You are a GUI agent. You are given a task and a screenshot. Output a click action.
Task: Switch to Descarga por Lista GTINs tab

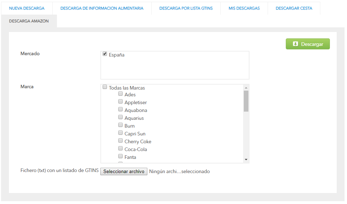coord(186,8)
